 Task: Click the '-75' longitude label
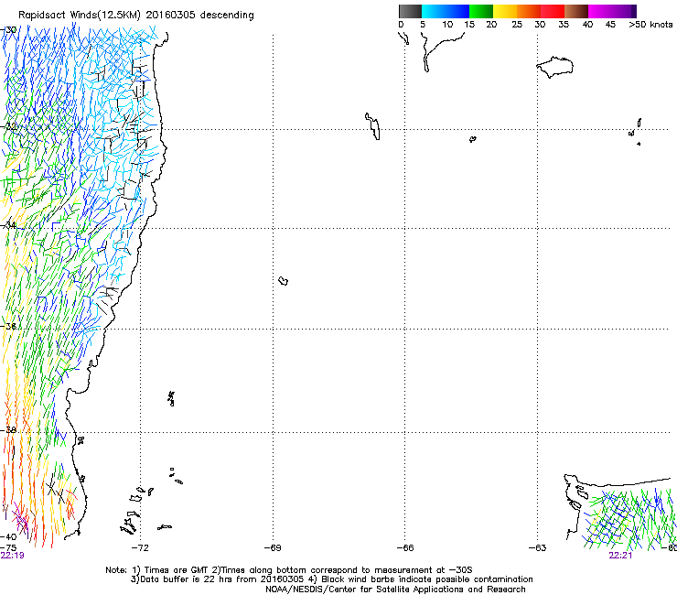click(8, 548)
